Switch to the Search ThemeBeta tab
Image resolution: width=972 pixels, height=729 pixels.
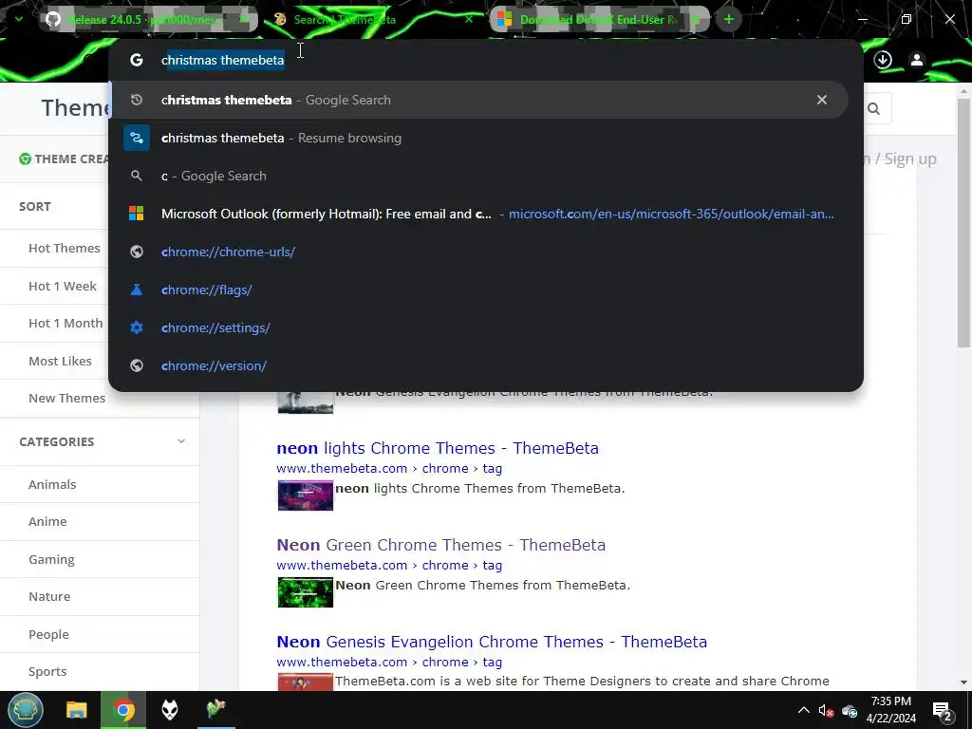(373, 19)
